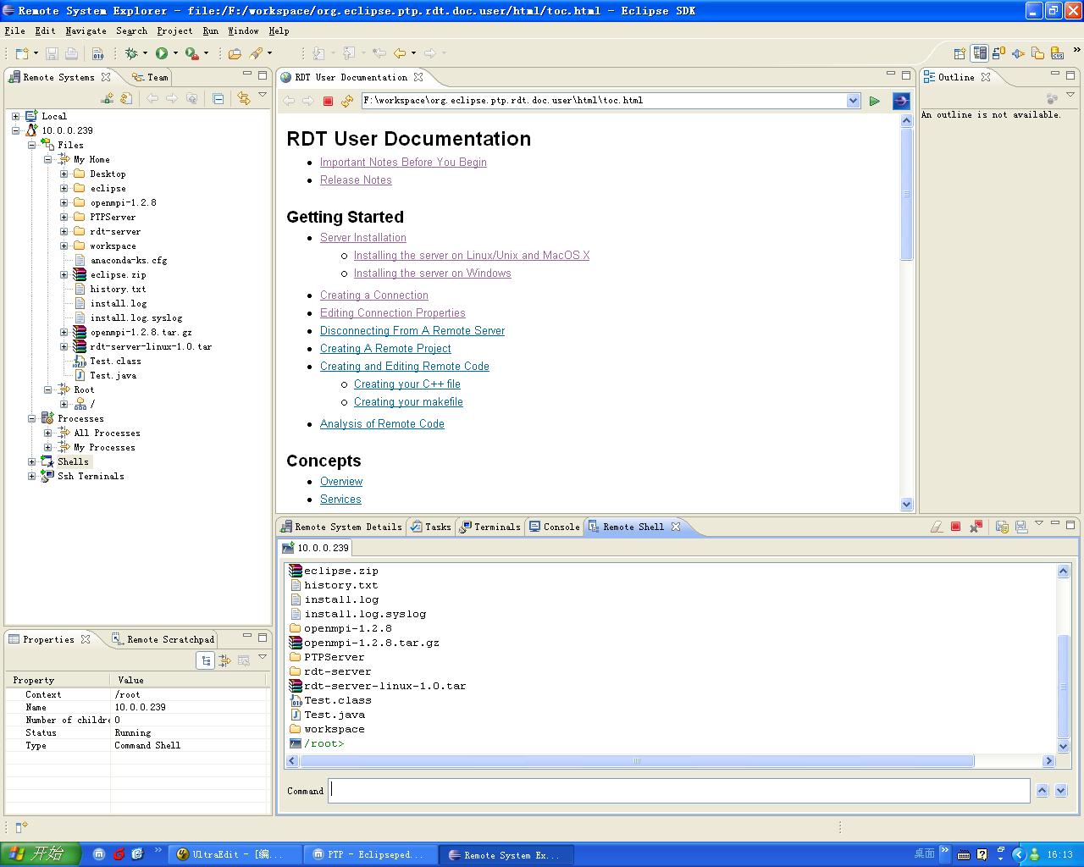Image resolution: width=1084 pixels, height=867 pixels.
Task: Click New Connection icon in Remote Systems
Action: 107,98
